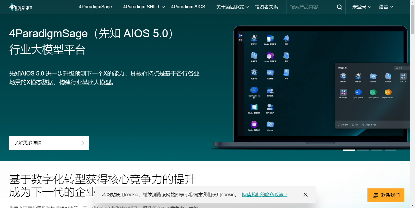Click the 了解更多详情 button
This screenshot has width=415, height=208.
tap(49, 143)
